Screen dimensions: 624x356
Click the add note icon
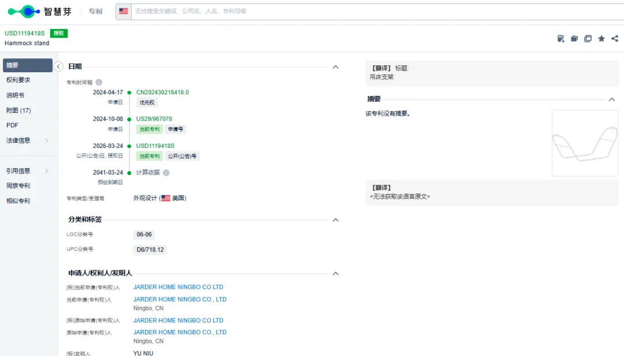pyautogui.click(x=560, y=39)
